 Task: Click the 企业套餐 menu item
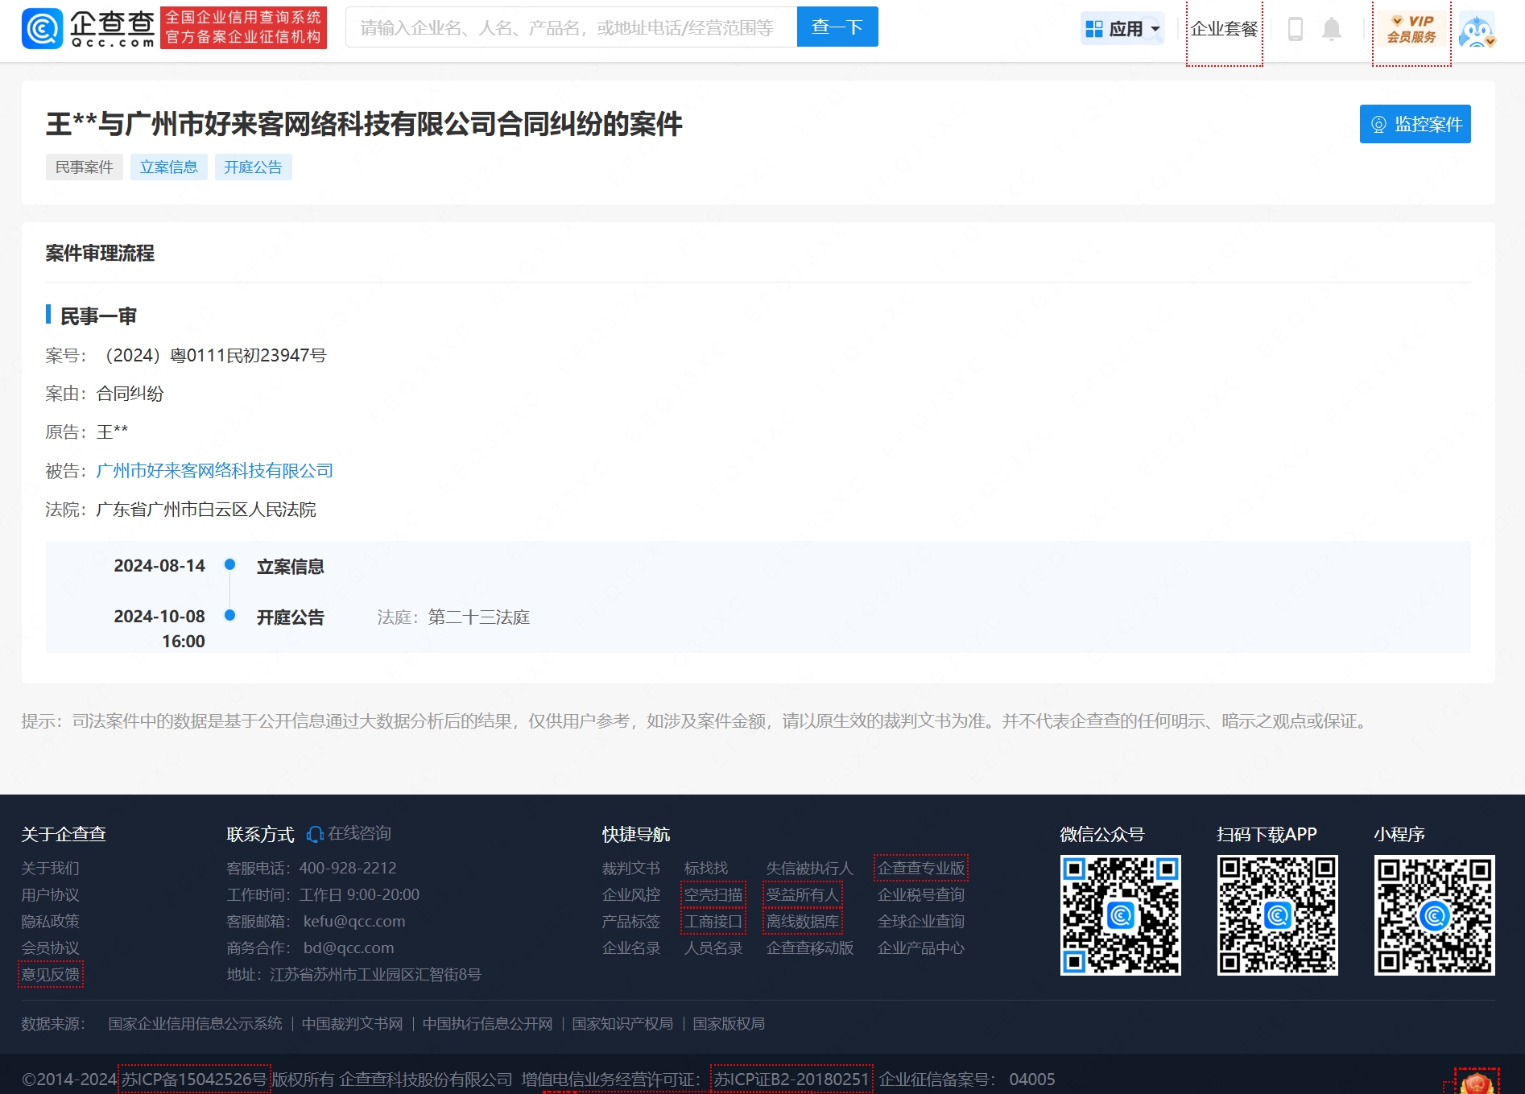click(x=1224, y=29)
